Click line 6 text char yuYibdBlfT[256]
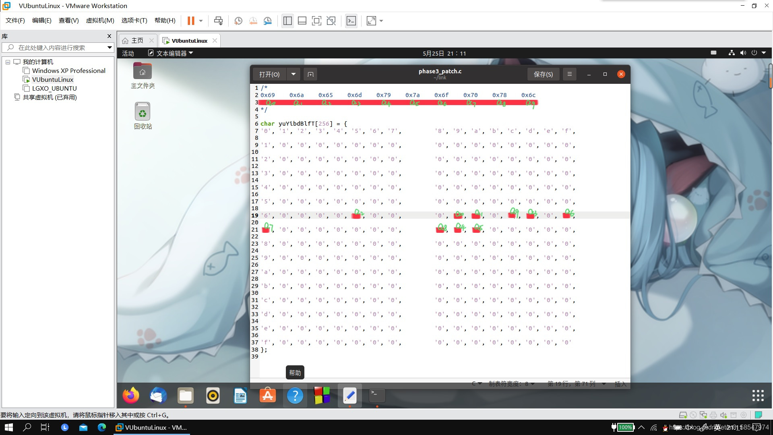 [296, 124]
